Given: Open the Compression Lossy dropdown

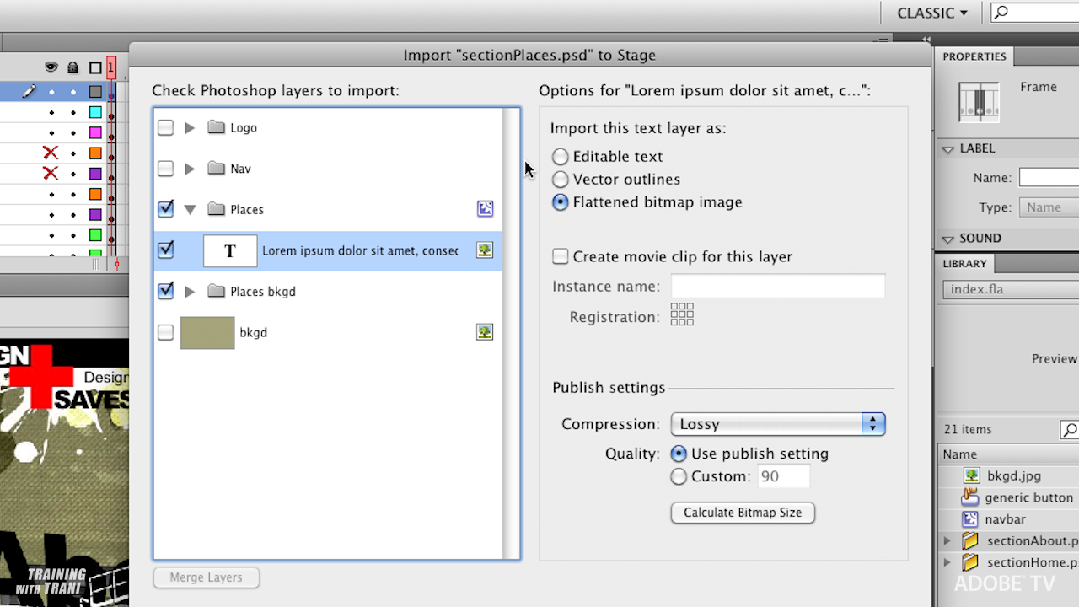Looking at the screenshot, I should pos(778,424).
